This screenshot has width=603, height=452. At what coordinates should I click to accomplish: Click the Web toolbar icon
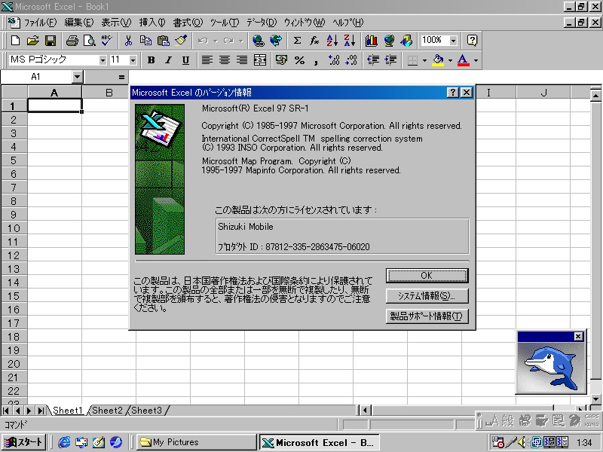coord(276,41)
